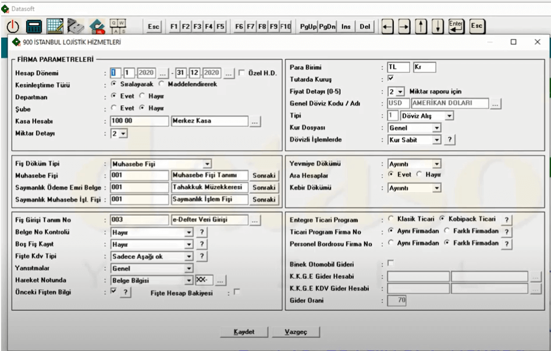Choose Klasik Ticari radio button
Viewport: 551px width, 351px height.
tap(390, 219)
